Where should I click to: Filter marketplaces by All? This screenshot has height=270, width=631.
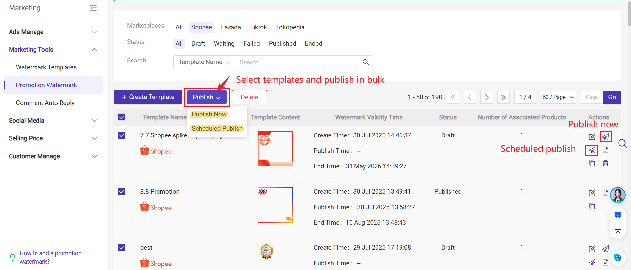tap(179, 27)
